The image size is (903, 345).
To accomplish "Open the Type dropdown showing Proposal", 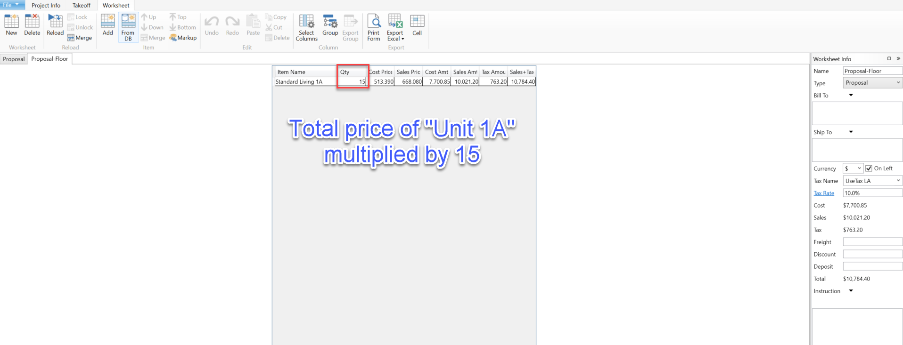I will coord(872,83).
